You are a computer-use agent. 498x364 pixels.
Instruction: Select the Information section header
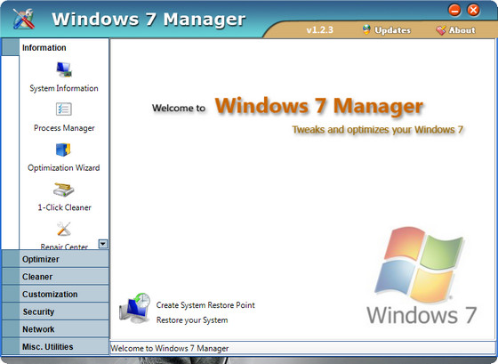coord(55,47)
